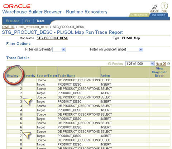Click the Trace Details section heading
This screenshot has width=172, height=149.
coord(18,58)
